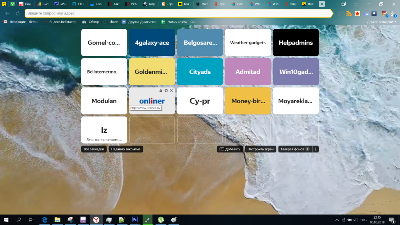Open the downloads arrow with badge 4
This screenshot has width=400, height=225.
[393, 14]
